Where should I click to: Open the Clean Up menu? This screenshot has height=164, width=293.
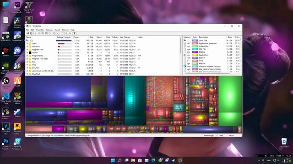coord(40,30)
